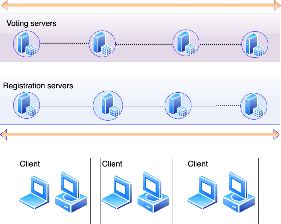Image resolution: width=281 pixels, height=224 pixels.
Task: Click the desktop PC in the middle Client box
Action: 154,192
